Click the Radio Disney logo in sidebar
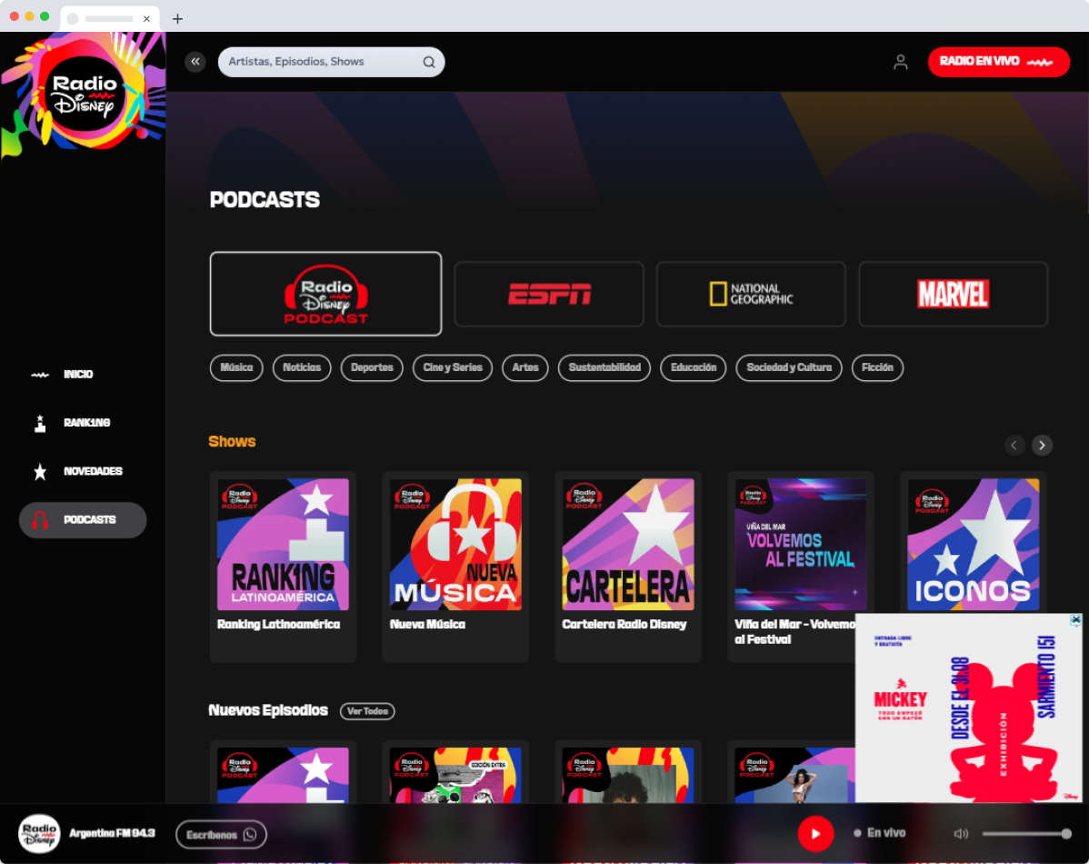Viewport: 1089px width, 864px height. tap(84, 94)
